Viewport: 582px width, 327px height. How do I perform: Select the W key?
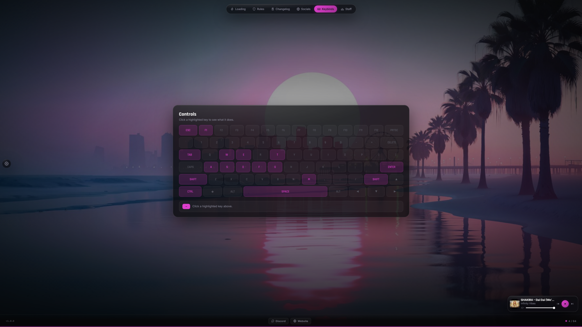click(227, 155)
